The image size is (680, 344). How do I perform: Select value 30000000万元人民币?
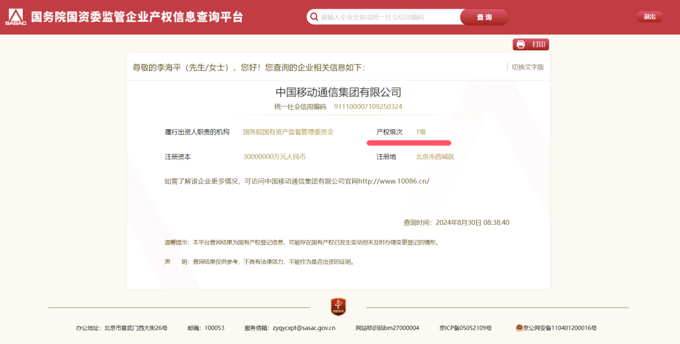[x=274, y=157]
